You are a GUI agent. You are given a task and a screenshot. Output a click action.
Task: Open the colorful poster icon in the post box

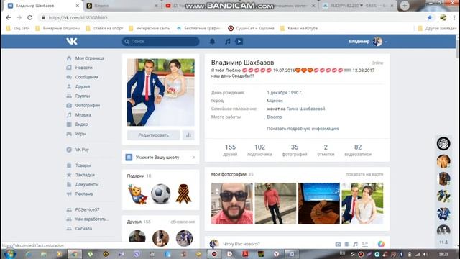(381, 244)
